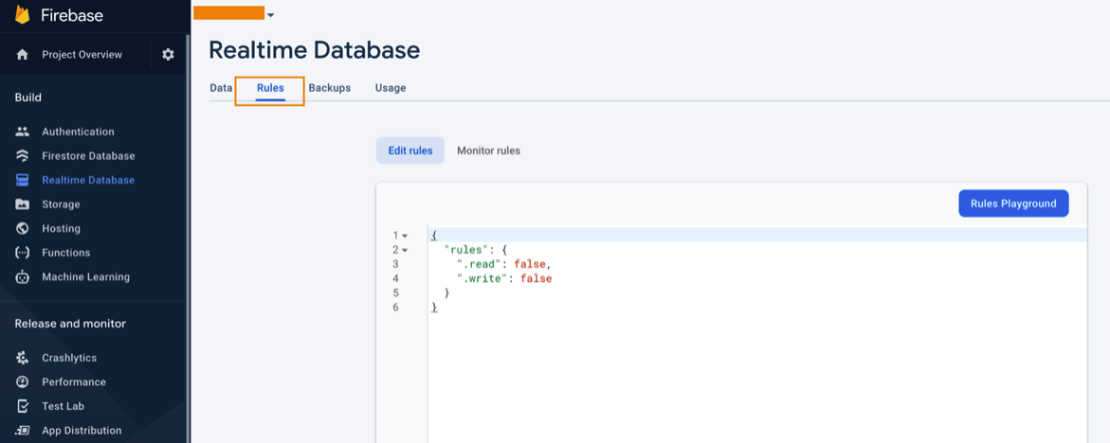Click the false value after .read
The image size is (1110, 443).
coord(530,264)
